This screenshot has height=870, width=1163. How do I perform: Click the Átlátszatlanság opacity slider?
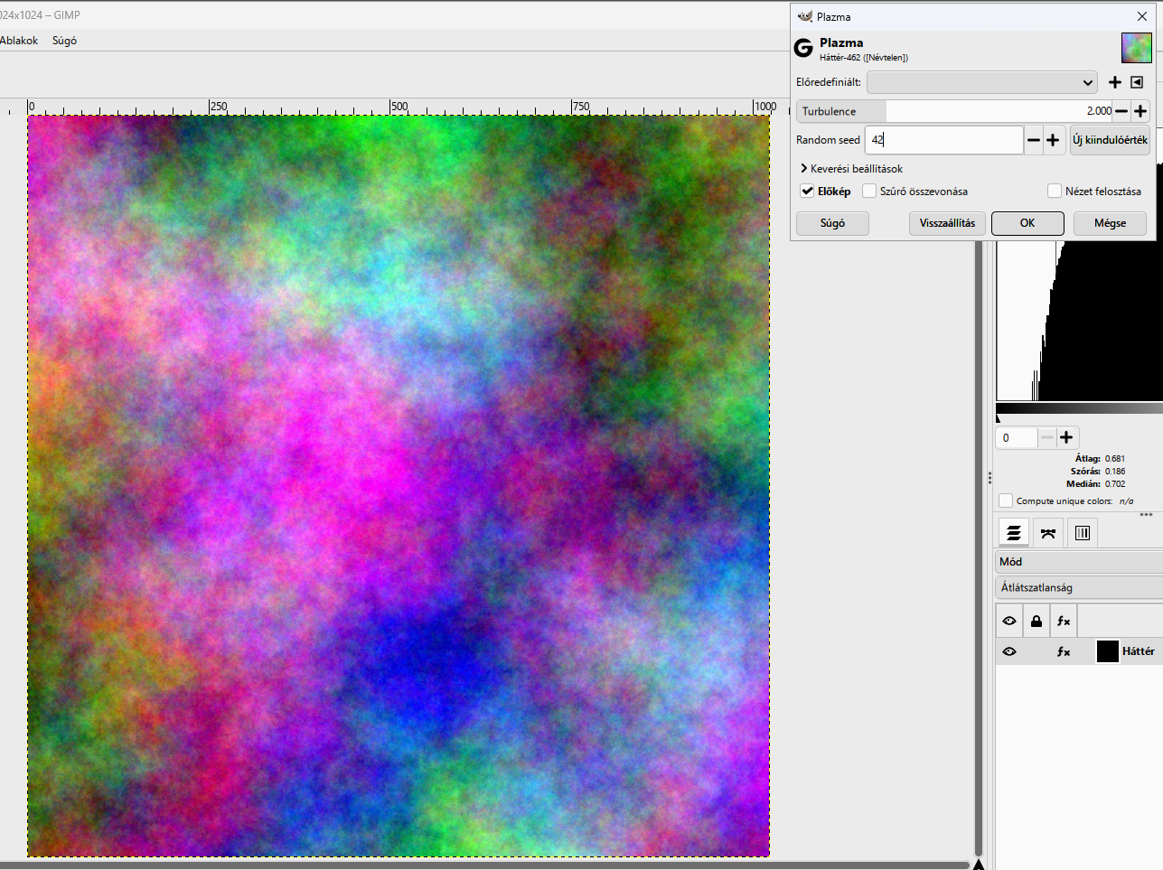pos(1079,587)
